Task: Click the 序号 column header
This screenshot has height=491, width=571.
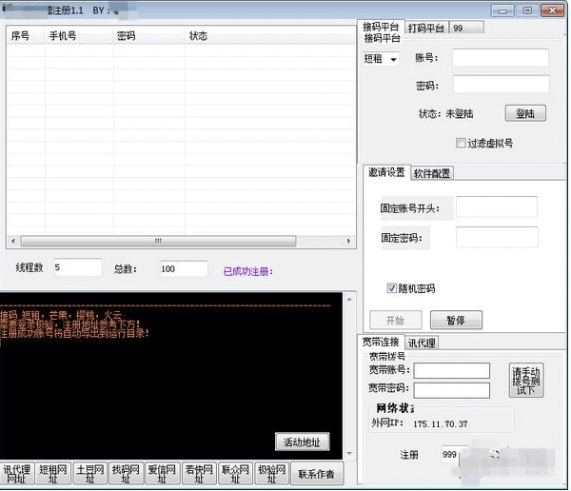Action: pyautogui.click(x=26, y=36)
